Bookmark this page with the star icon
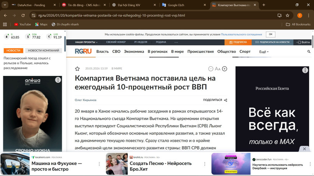Viewport: 314px width, 176px height. click(287, 15)
